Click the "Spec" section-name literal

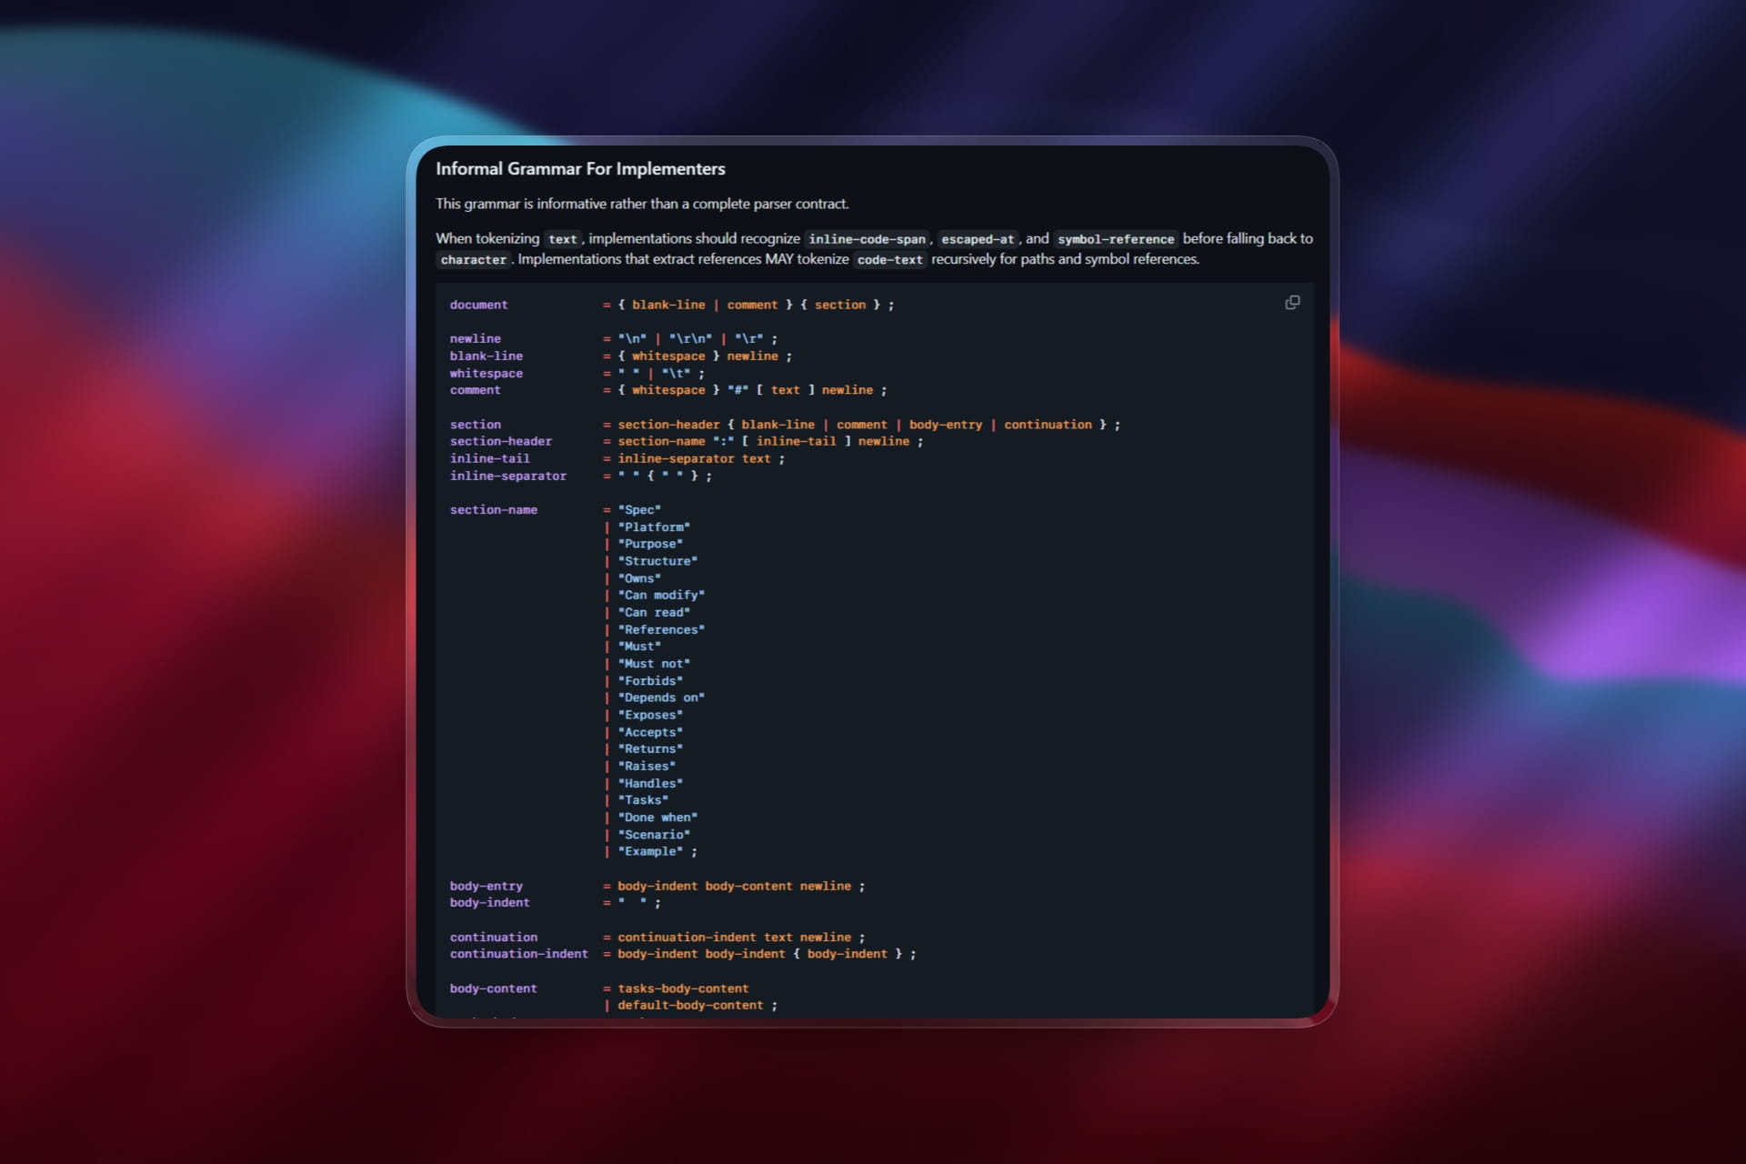[x=639, y=510]
